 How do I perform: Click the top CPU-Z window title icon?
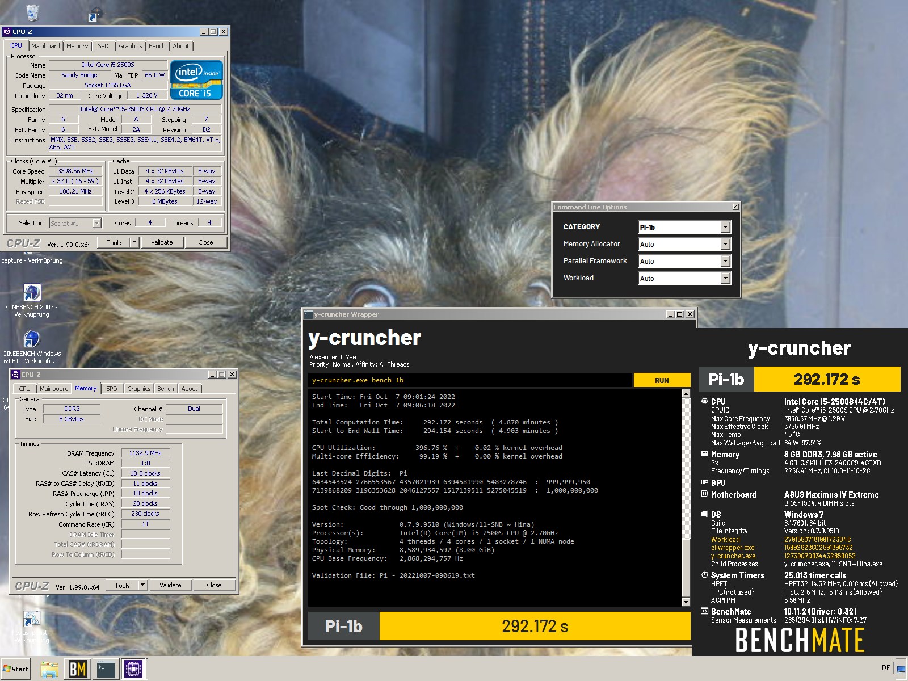[x=7, y=32]
